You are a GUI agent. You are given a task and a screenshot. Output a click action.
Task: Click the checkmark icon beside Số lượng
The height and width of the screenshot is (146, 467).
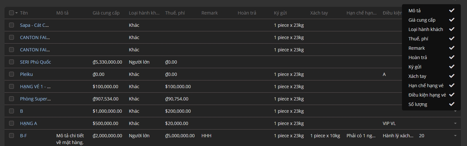pyautogui.click(x=452, y=104)
